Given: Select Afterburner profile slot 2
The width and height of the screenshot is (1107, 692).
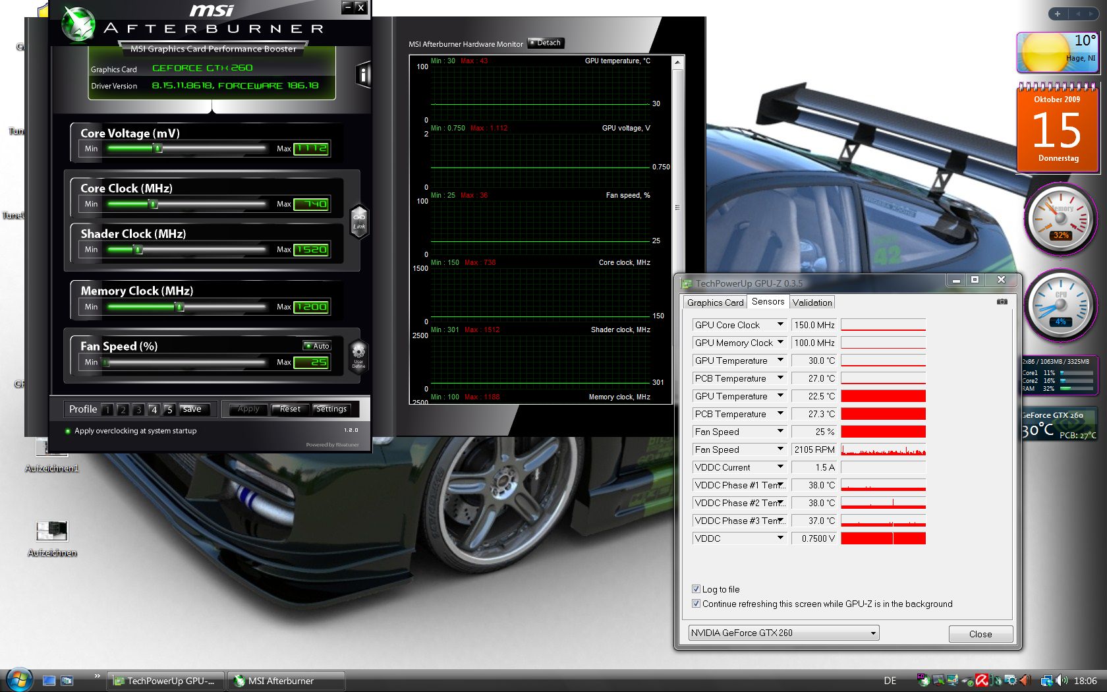Looking at the screenshot, I should [123, 409].
